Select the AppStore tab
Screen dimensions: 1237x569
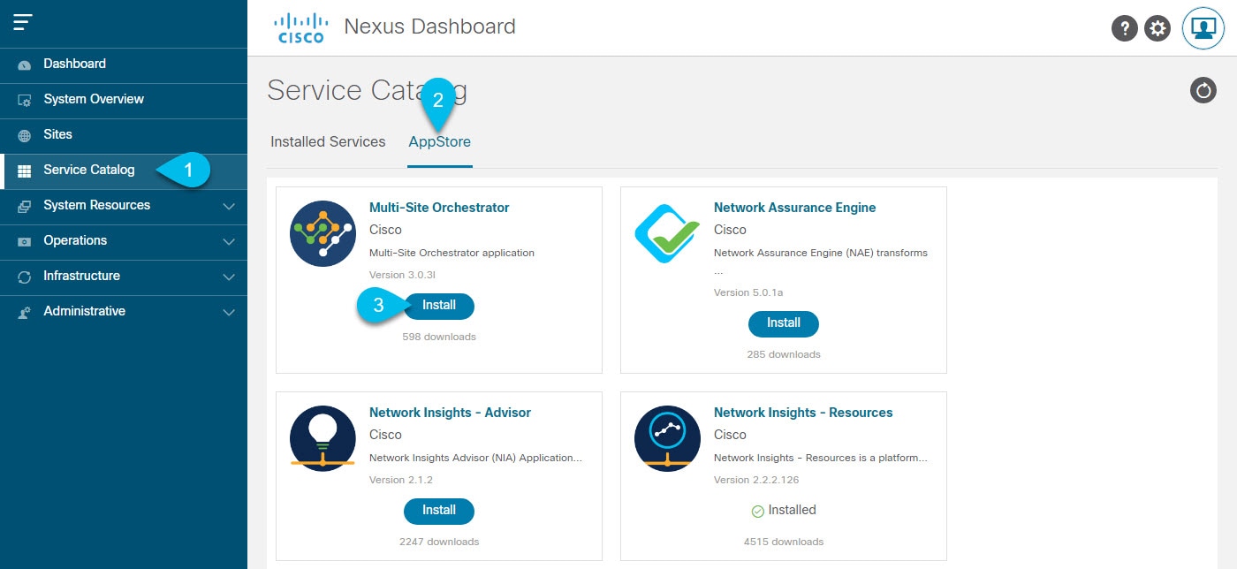439,142
